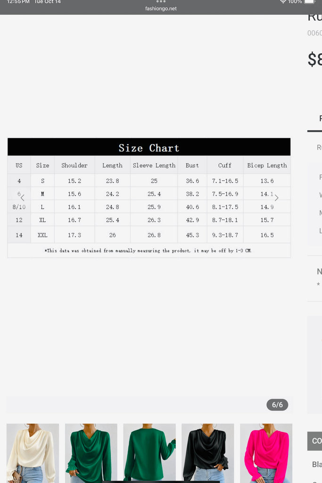Screen dimensions: 322x483
Task: Click the Size Chart image
Action: (149, 198)
